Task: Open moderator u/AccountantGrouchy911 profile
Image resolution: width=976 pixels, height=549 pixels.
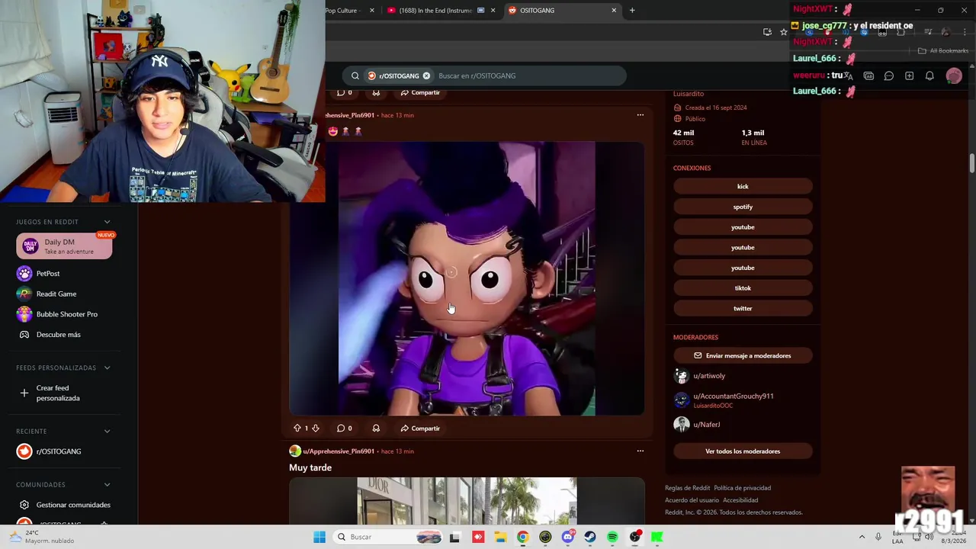Action: coord(733,396)
